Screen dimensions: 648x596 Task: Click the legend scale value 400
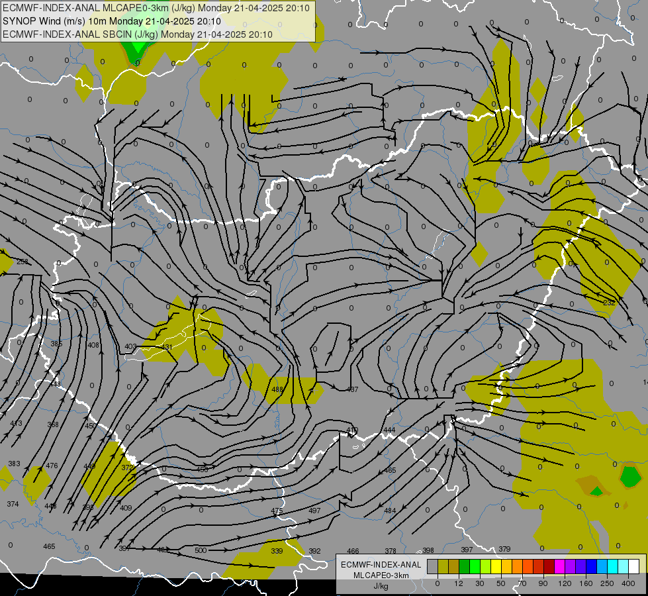click(x=628, y=583)
